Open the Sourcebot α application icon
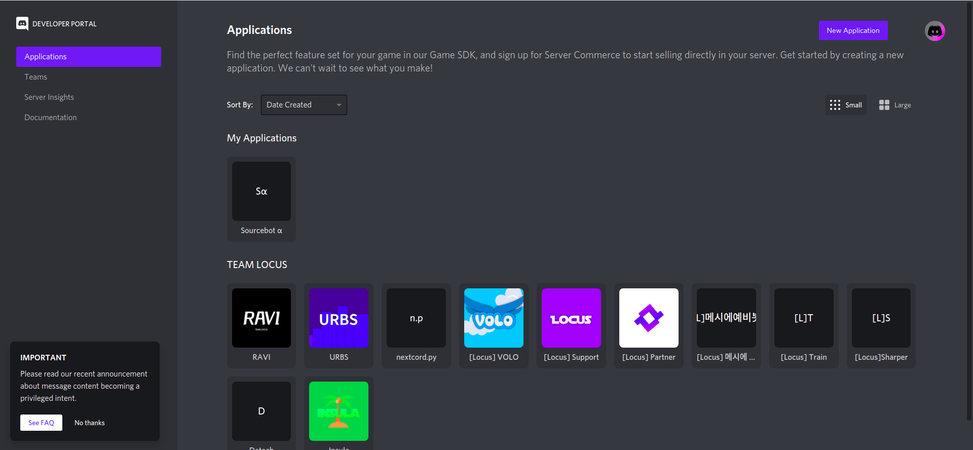This screenshot has width=973, height=450. click(261, 191)
